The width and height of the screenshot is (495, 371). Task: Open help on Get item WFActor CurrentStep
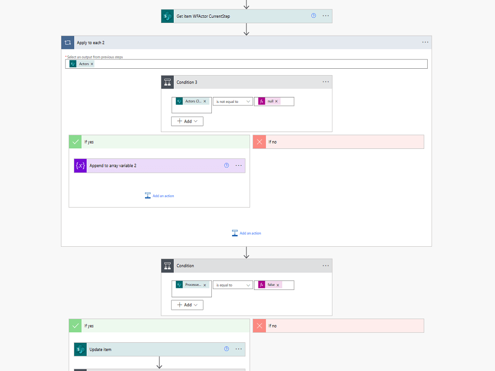[313, 16]
